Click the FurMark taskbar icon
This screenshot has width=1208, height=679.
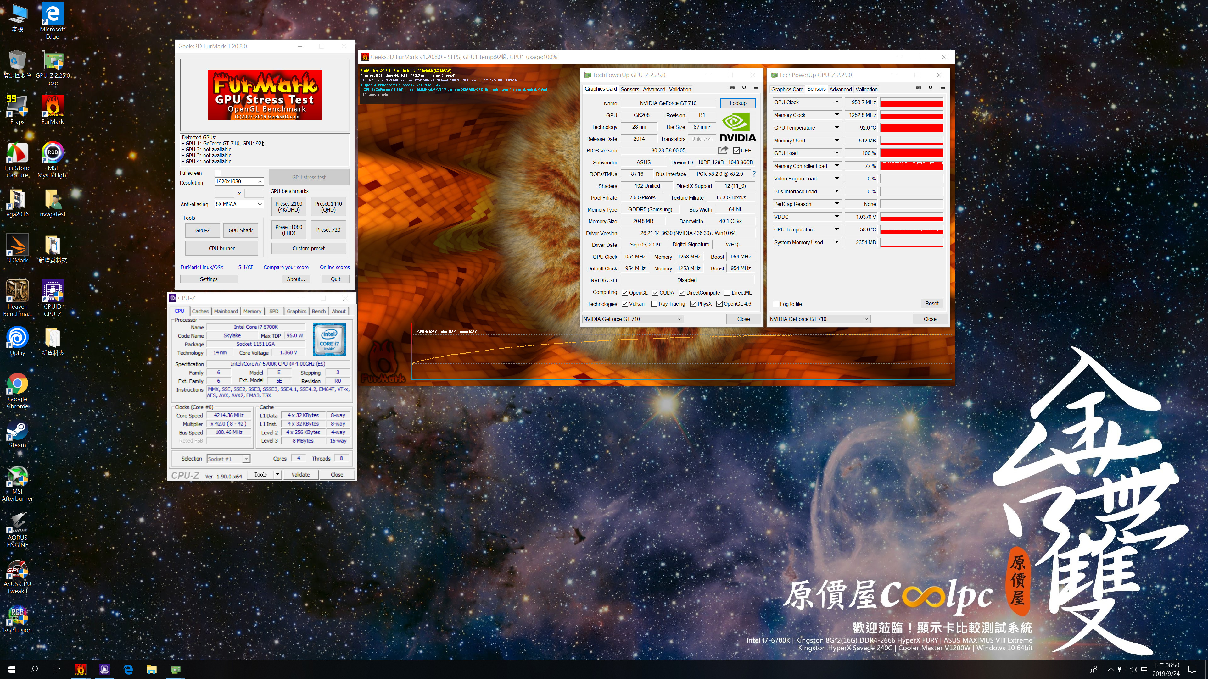pos(81,669)
